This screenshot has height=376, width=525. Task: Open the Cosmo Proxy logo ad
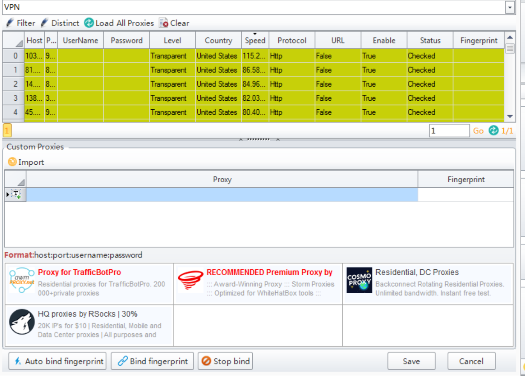(359, 280)
